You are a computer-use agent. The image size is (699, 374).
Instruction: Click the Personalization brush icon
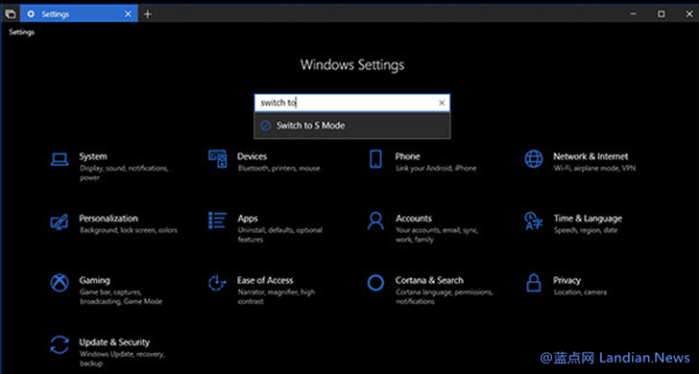pyautogui.click(x=60, y=222)
